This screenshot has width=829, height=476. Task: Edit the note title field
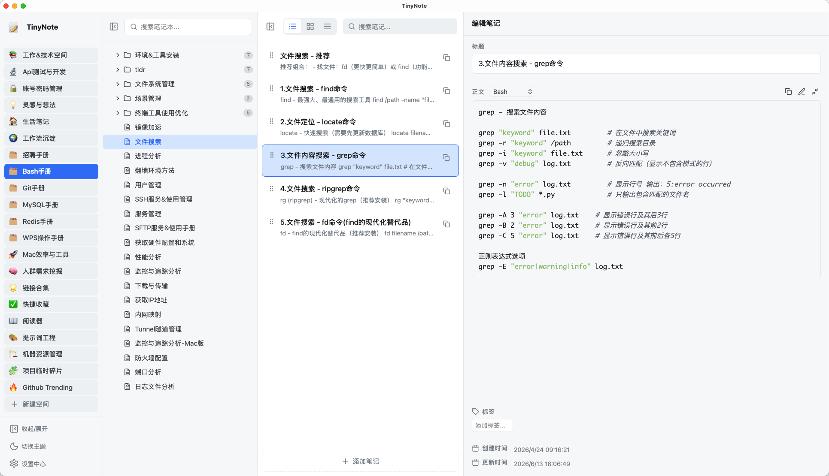pyautogui.click(x=646, y=63)
